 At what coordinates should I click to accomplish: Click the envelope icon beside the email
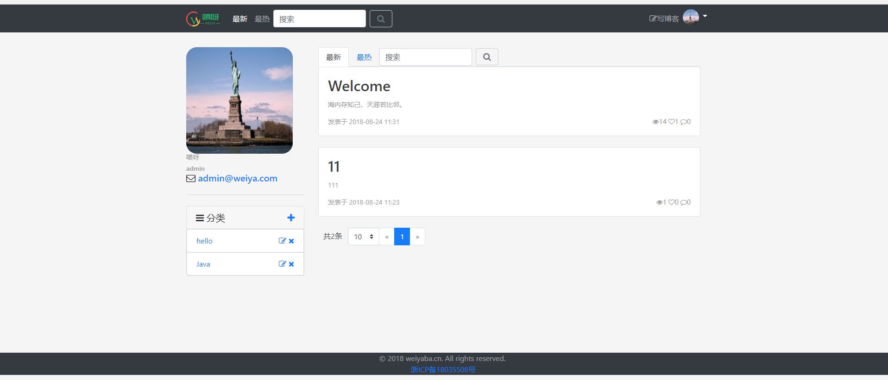pos(191,179)
